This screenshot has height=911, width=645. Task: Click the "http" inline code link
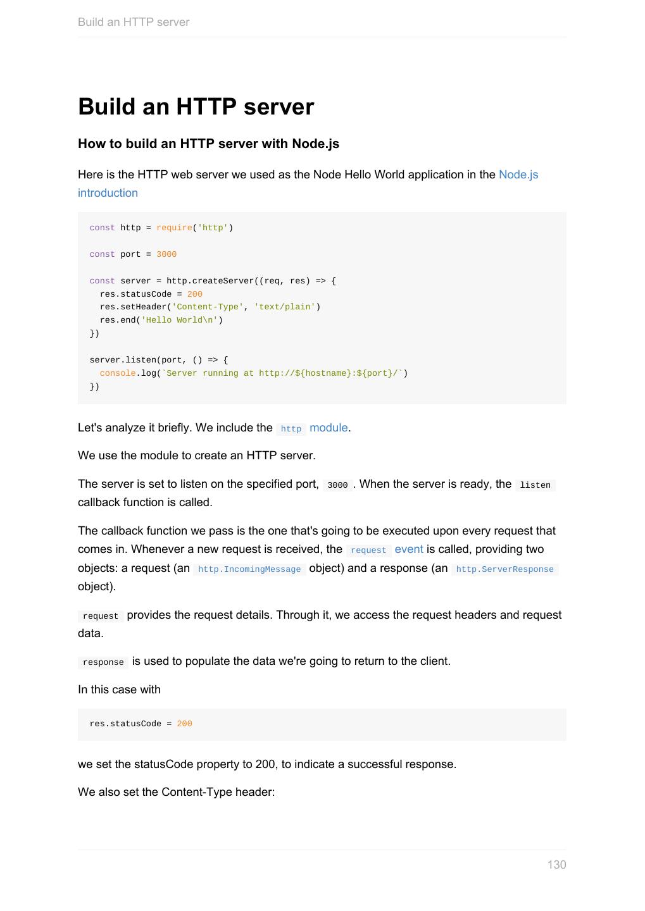click(291, 429)
